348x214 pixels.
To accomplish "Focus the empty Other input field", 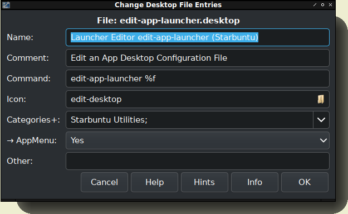I will (198, 161).
